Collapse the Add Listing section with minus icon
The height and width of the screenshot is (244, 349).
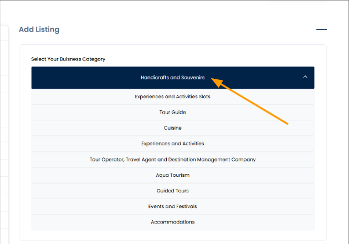321,29
